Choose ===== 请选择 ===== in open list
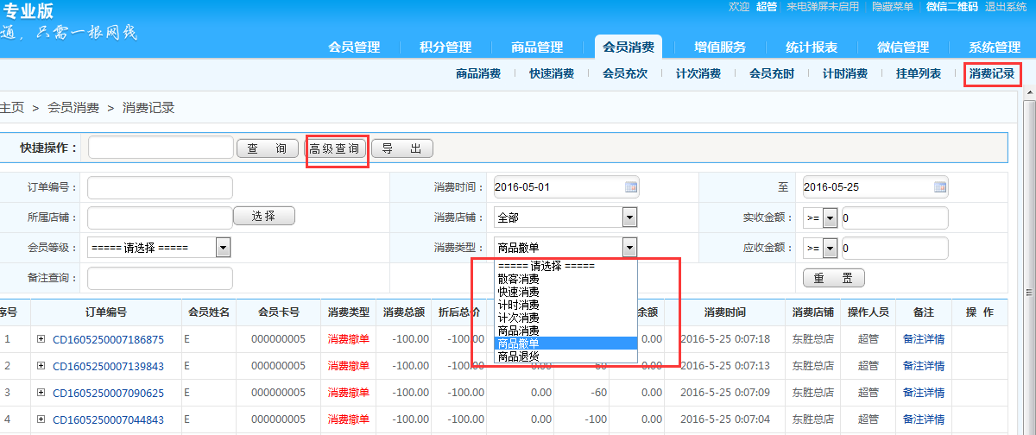 coord(566,266)
